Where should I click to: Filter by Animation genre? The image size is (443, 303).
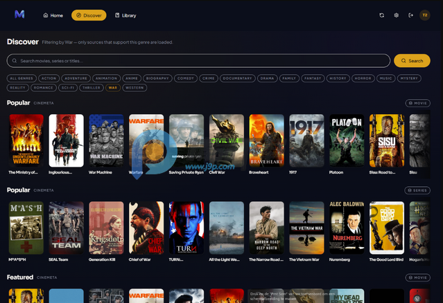tap(106, 78)
